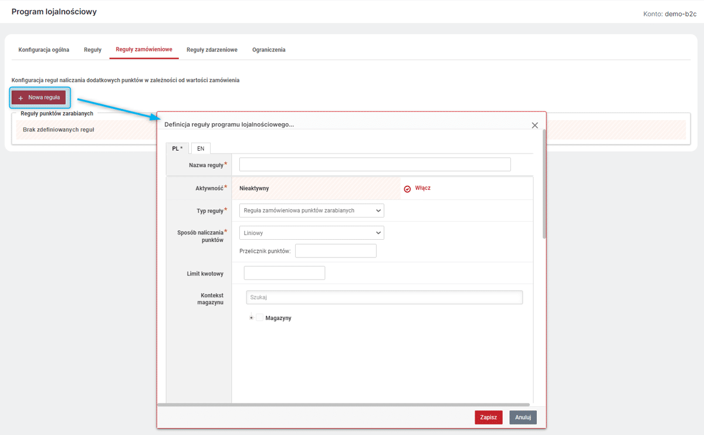Viewport: 704px width, 435px height.
Task: Click the Nieaktywny status text
Action: (254, 188)
